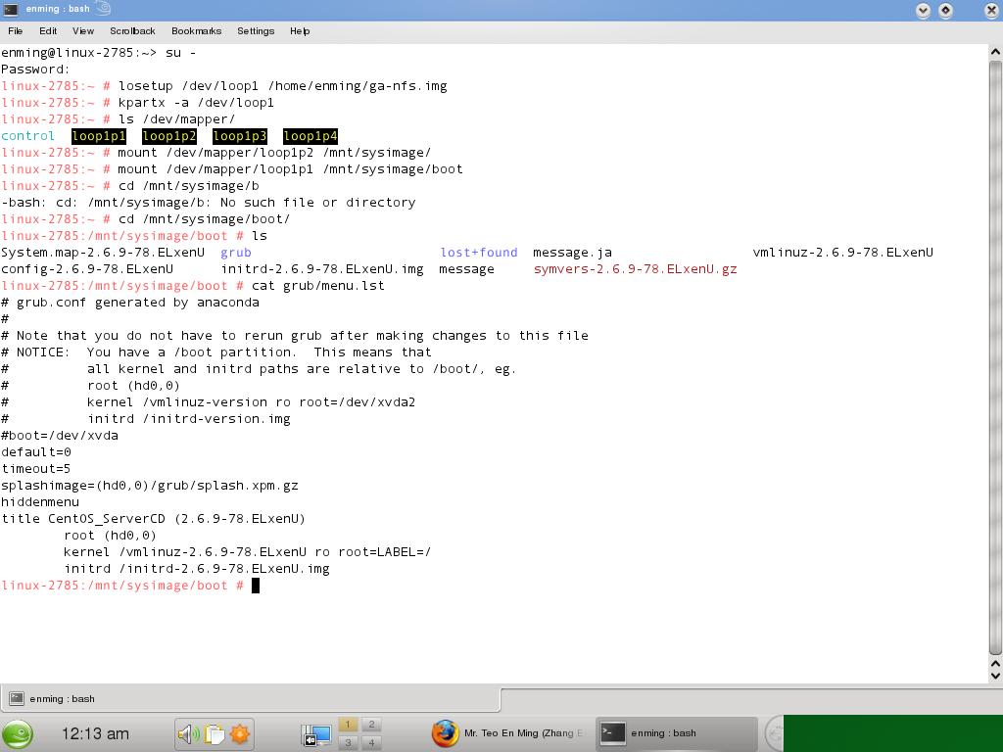Click the terminal scrollbar down arrow
This screenshot has width=1003, height=752.
click(995, 676)
